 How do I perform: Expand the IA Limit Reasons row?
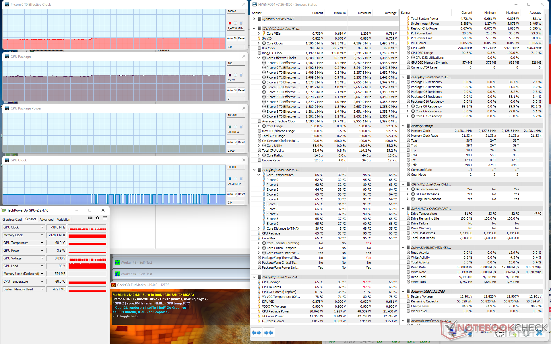[408, 189]
